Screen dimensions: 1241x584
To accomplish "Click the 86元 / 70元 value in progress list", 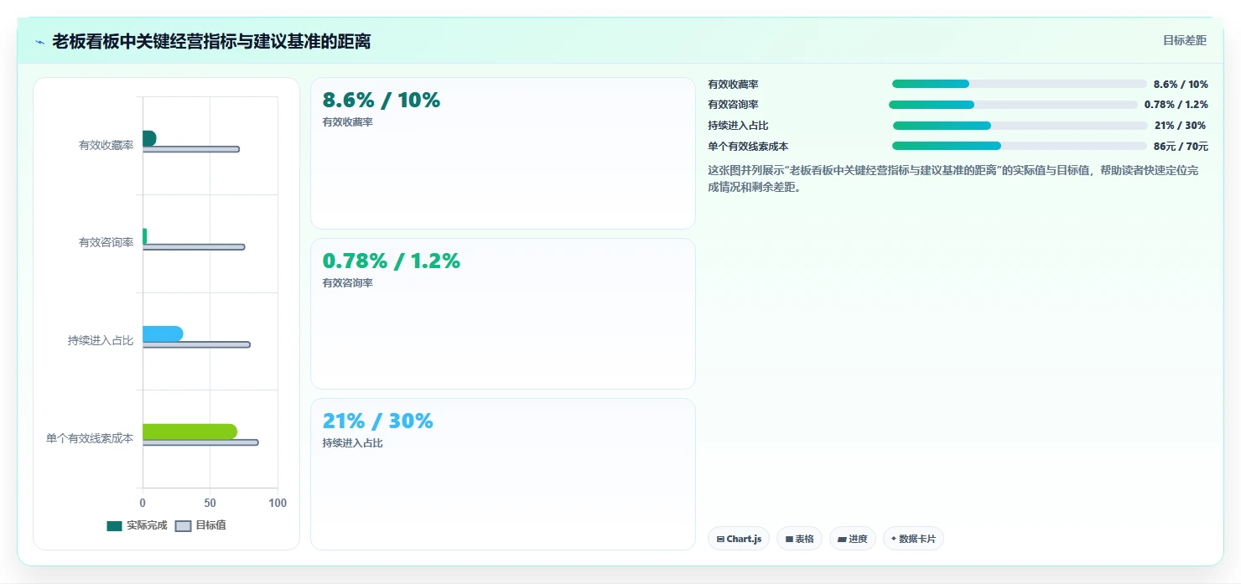I will point(1181,146).
